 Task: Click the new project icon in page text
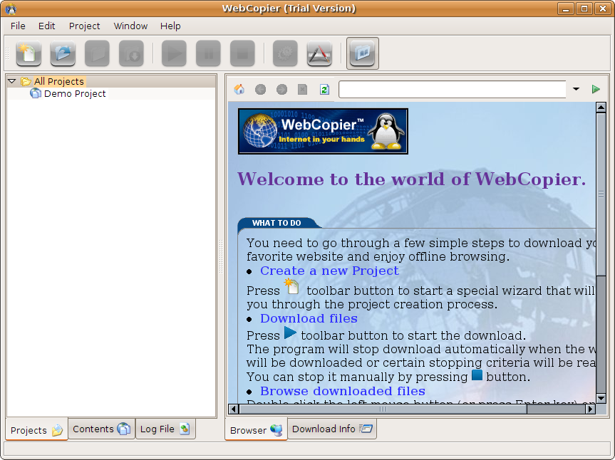tap(291, 286)
